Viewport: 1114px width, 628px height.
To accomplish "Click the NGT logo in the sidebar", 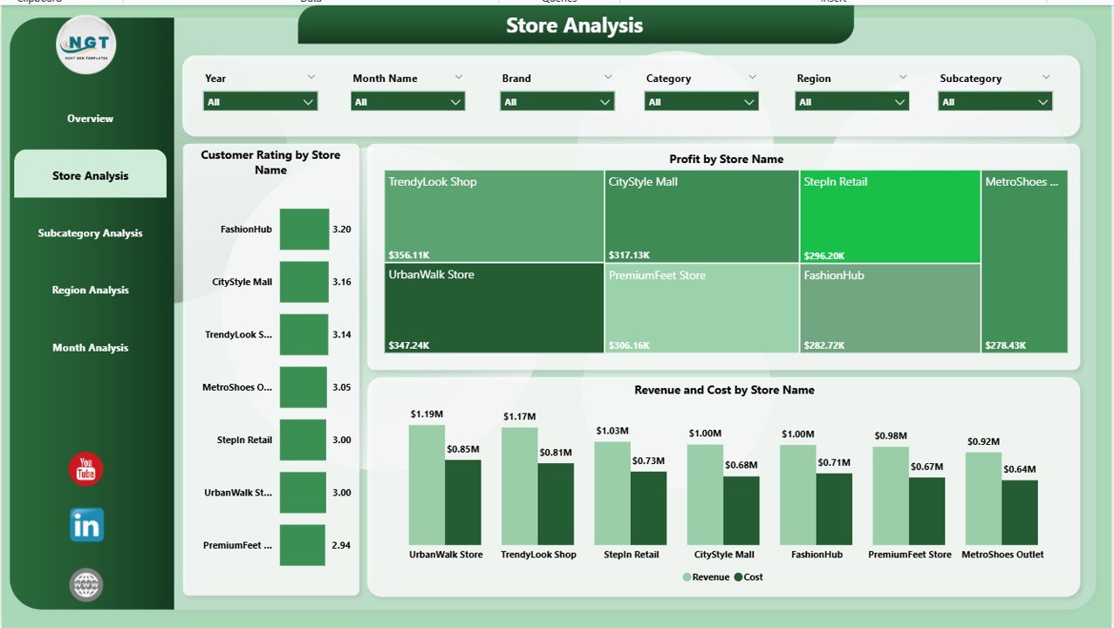I will (85, 45).
